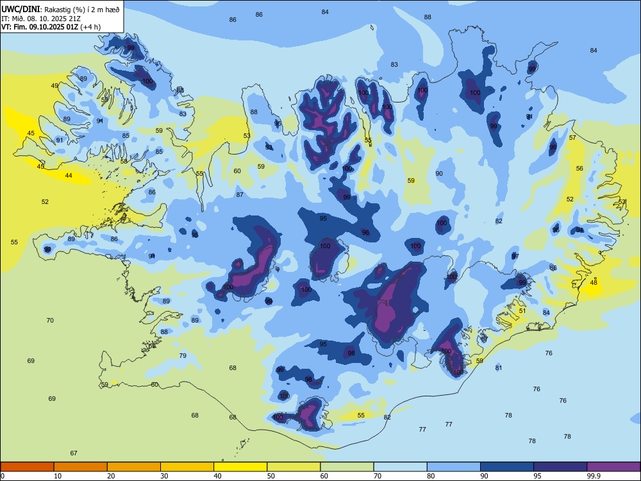Click the 48 humidity value on the map
Viewport: 641px width, 481px height.
click(594, 282)
